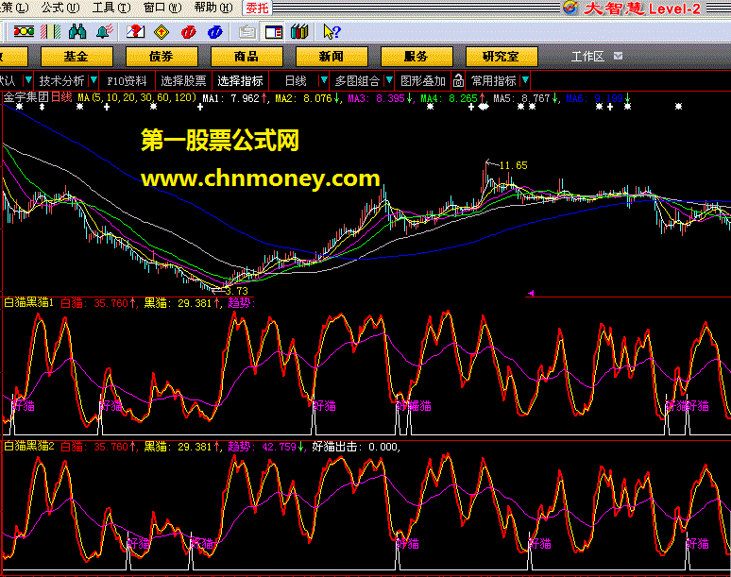The height and width of the screenshot is (577, 731).
Task: Click 趋势: 42.759 value in lower panel
Action: [x=265, y=447]
